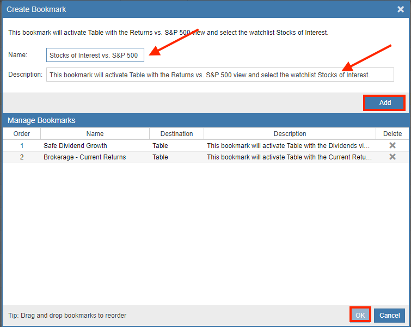Screen dimensions: 411x327
Task: Click the Description: field label
Action: click(x=25, y=75)
